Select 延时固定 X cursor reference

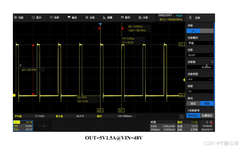point(193,115)
